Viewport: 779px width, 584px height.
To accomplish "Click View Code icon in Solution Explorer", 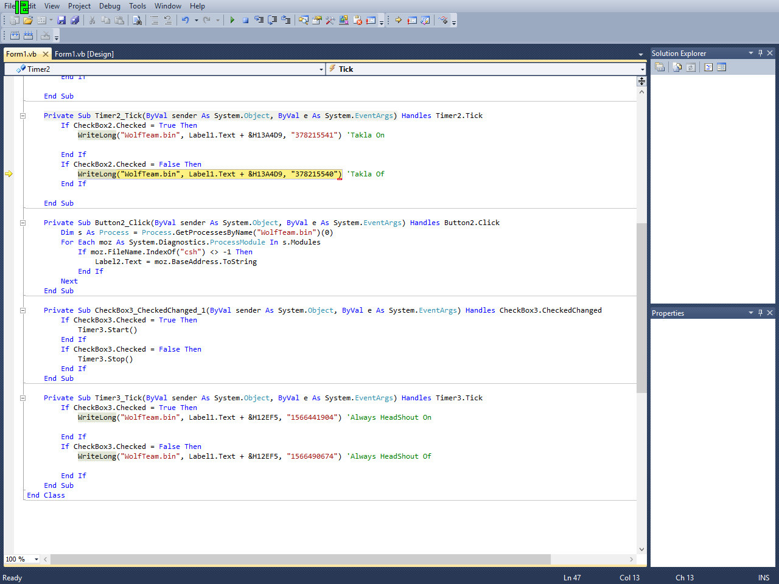I will (x=708, y=67).
